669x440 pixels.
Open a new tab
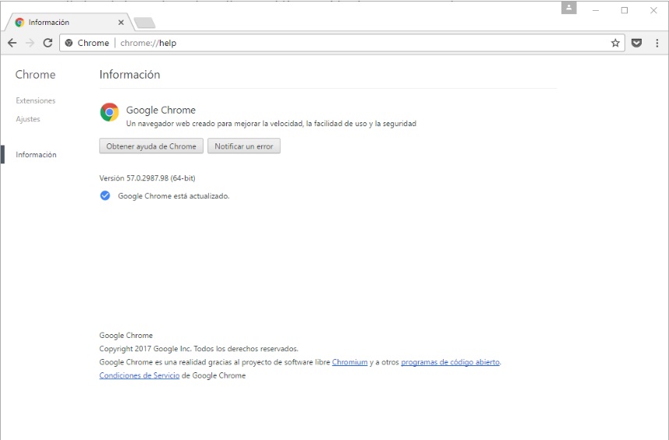pos(144,23)
